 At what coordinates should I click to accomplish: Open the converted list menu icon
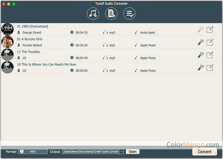click(129, 13)
